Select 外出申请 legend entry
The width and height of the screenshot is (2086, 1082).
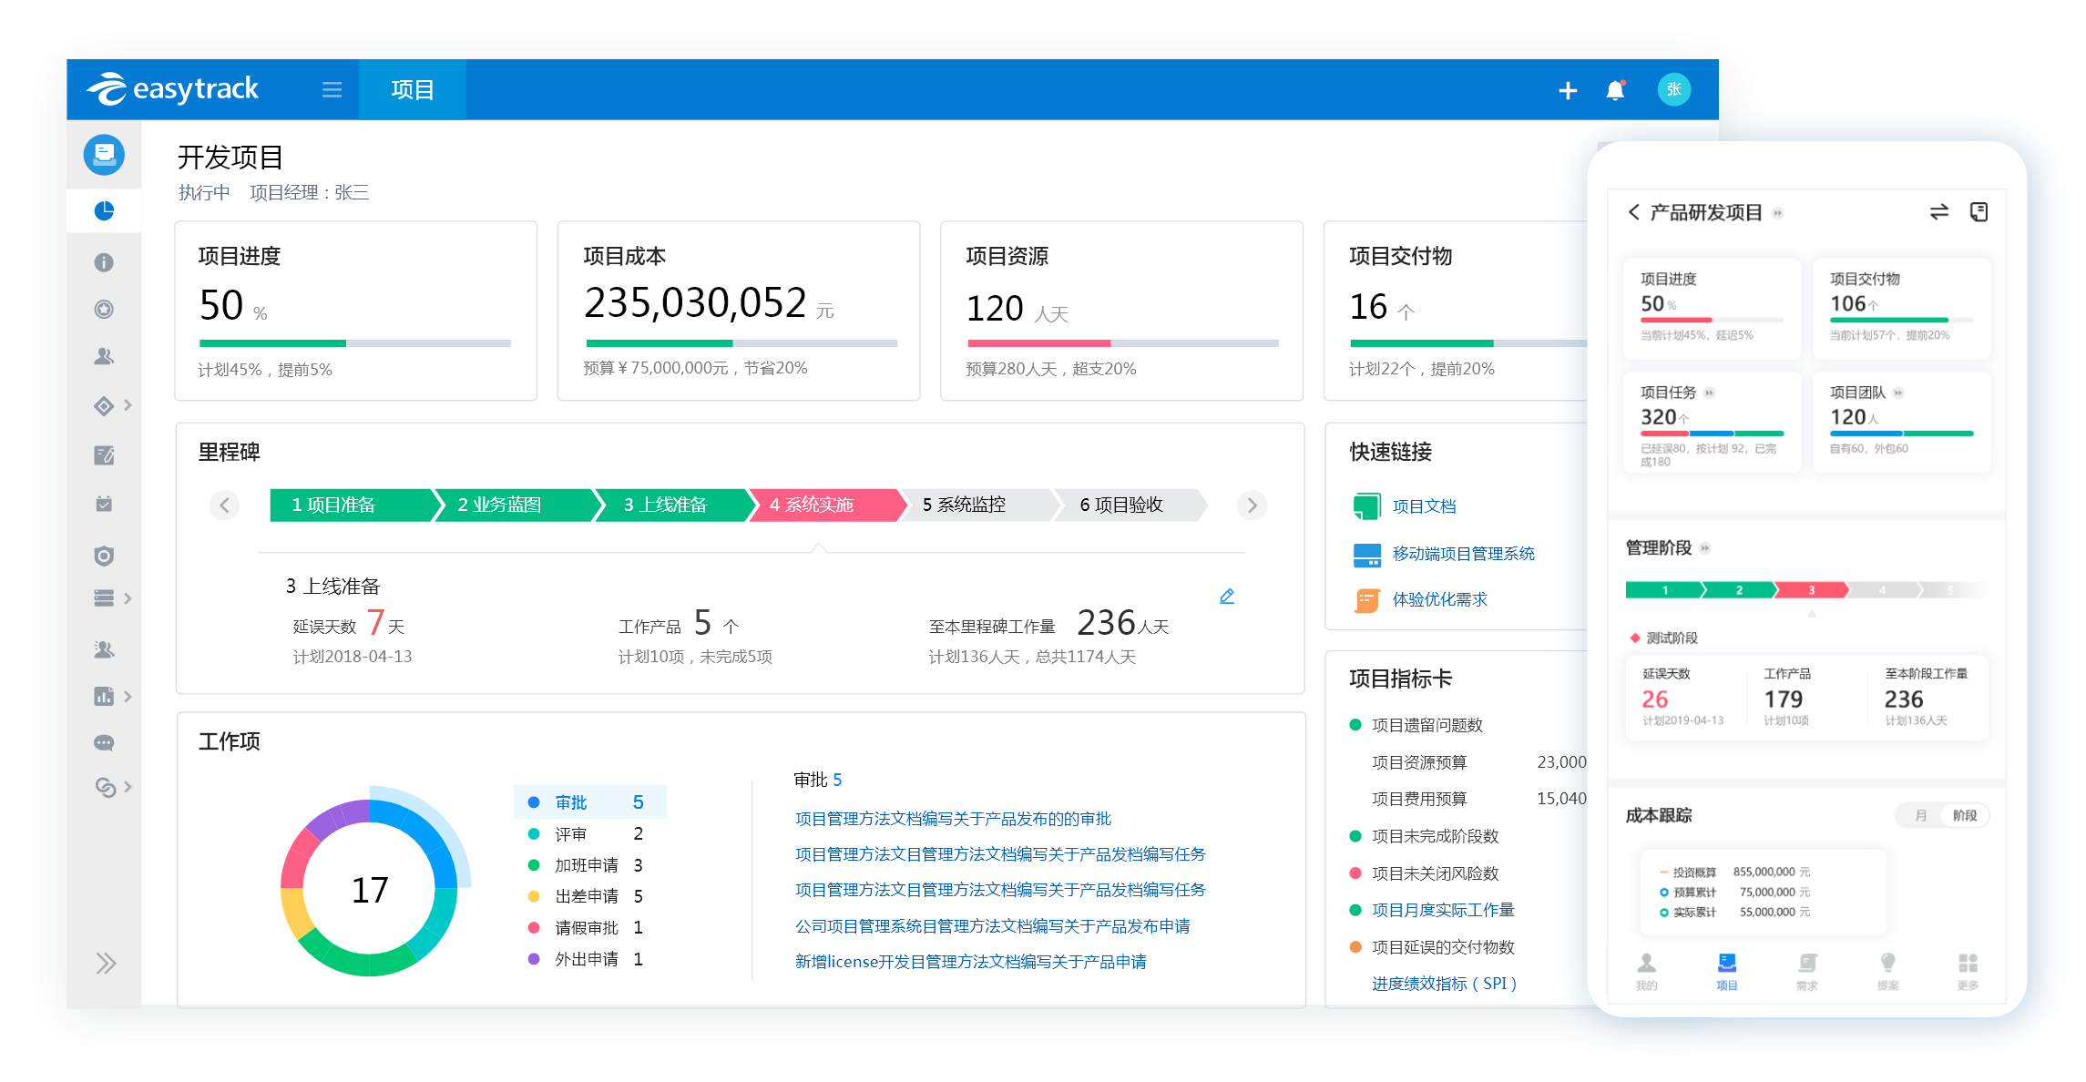click(586, 959)
